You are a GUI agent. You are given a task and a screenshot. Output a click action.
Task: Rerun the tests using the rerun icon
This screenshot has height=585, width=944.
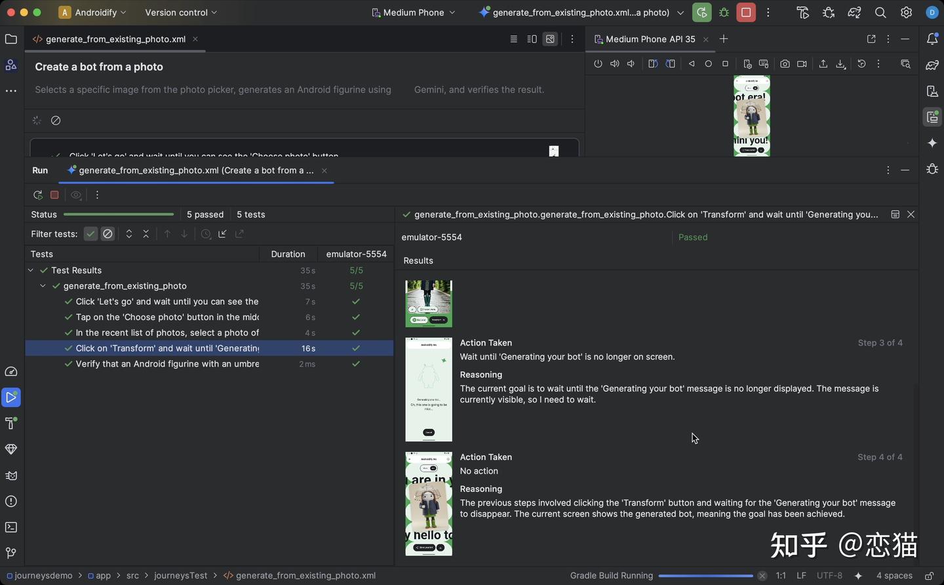coord(37,195)
